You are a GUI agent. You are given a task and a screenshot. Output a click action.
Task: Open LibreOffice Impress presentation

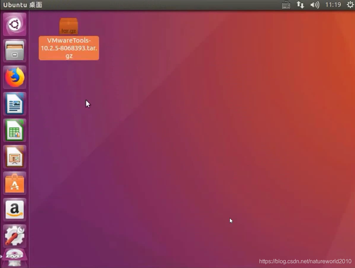[x=15, y=157]
